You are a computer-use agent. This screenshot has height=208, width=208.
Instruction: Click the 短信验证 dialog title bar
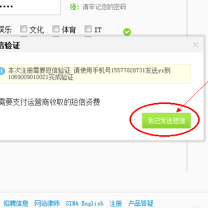101,45
